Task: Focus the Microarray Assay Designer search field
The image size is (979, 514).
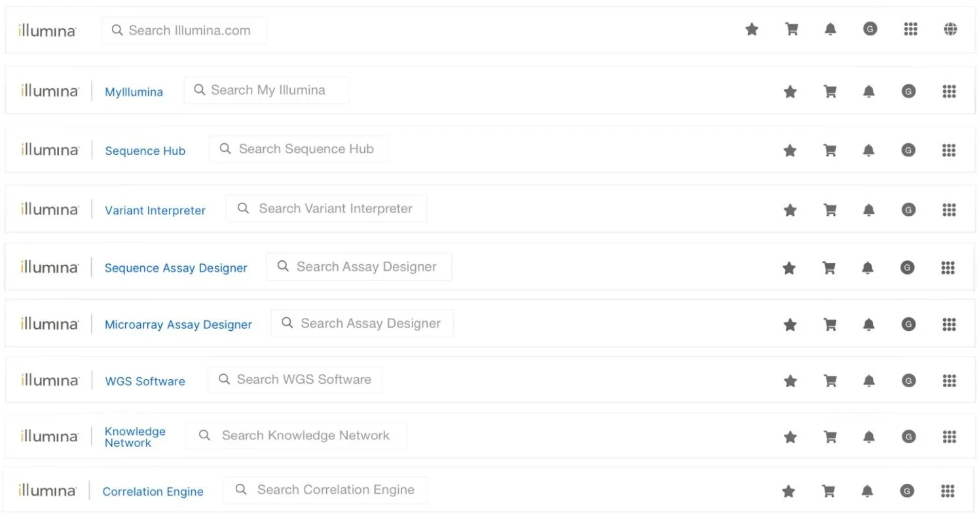Action: (x=362, y=324)
